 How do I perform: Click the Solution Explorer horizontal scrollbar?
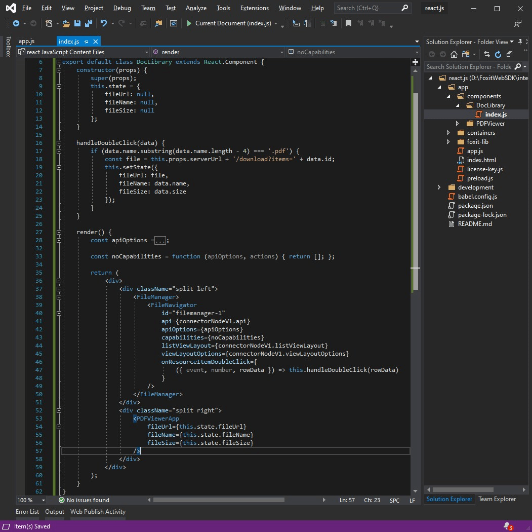(463, 490)
